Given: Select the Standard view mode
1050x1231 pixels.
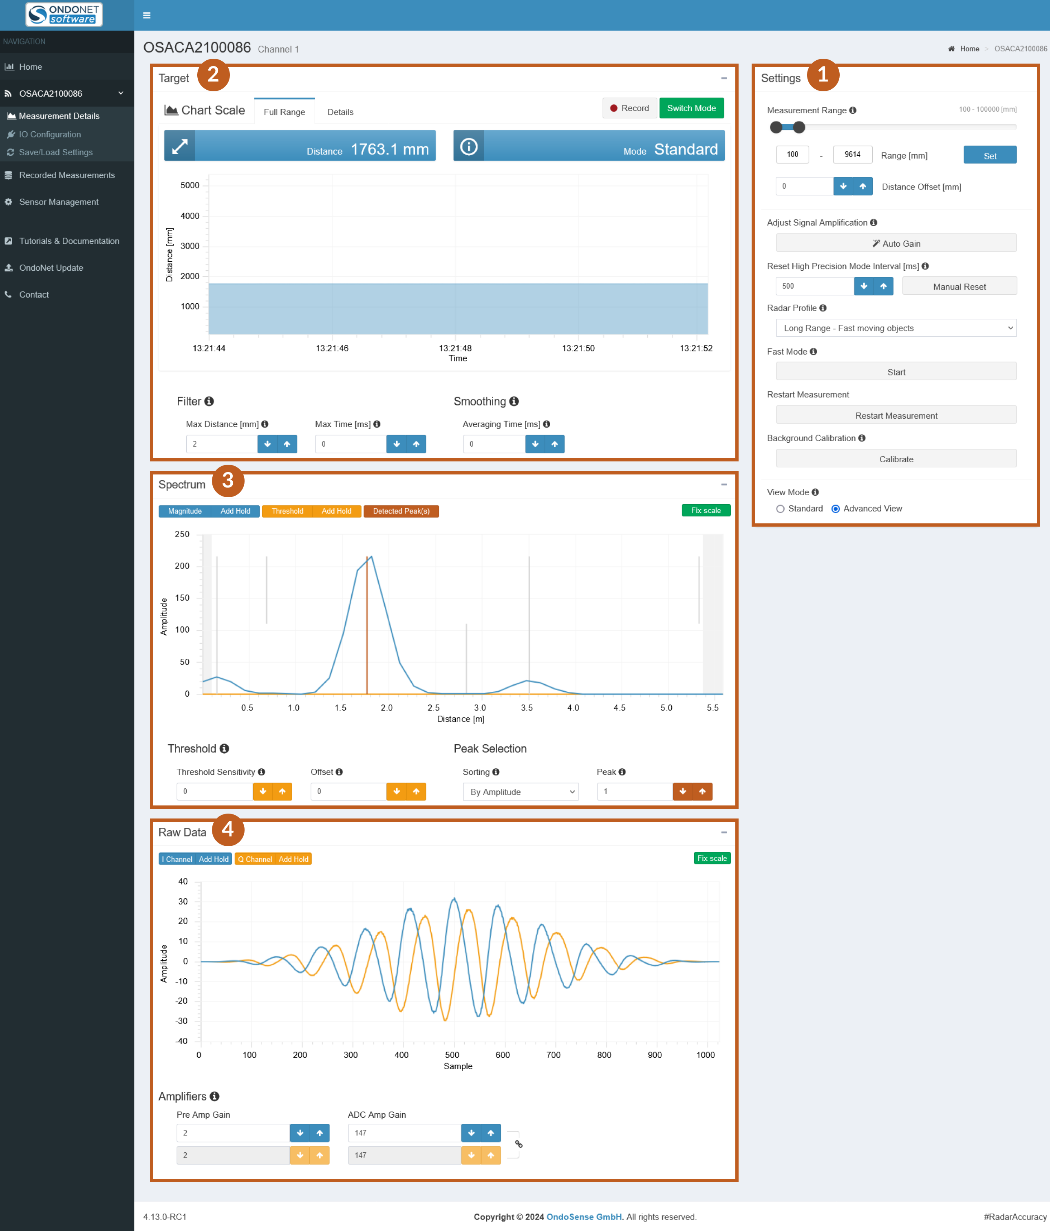Looking at the screenshot, I should [780, 509].
